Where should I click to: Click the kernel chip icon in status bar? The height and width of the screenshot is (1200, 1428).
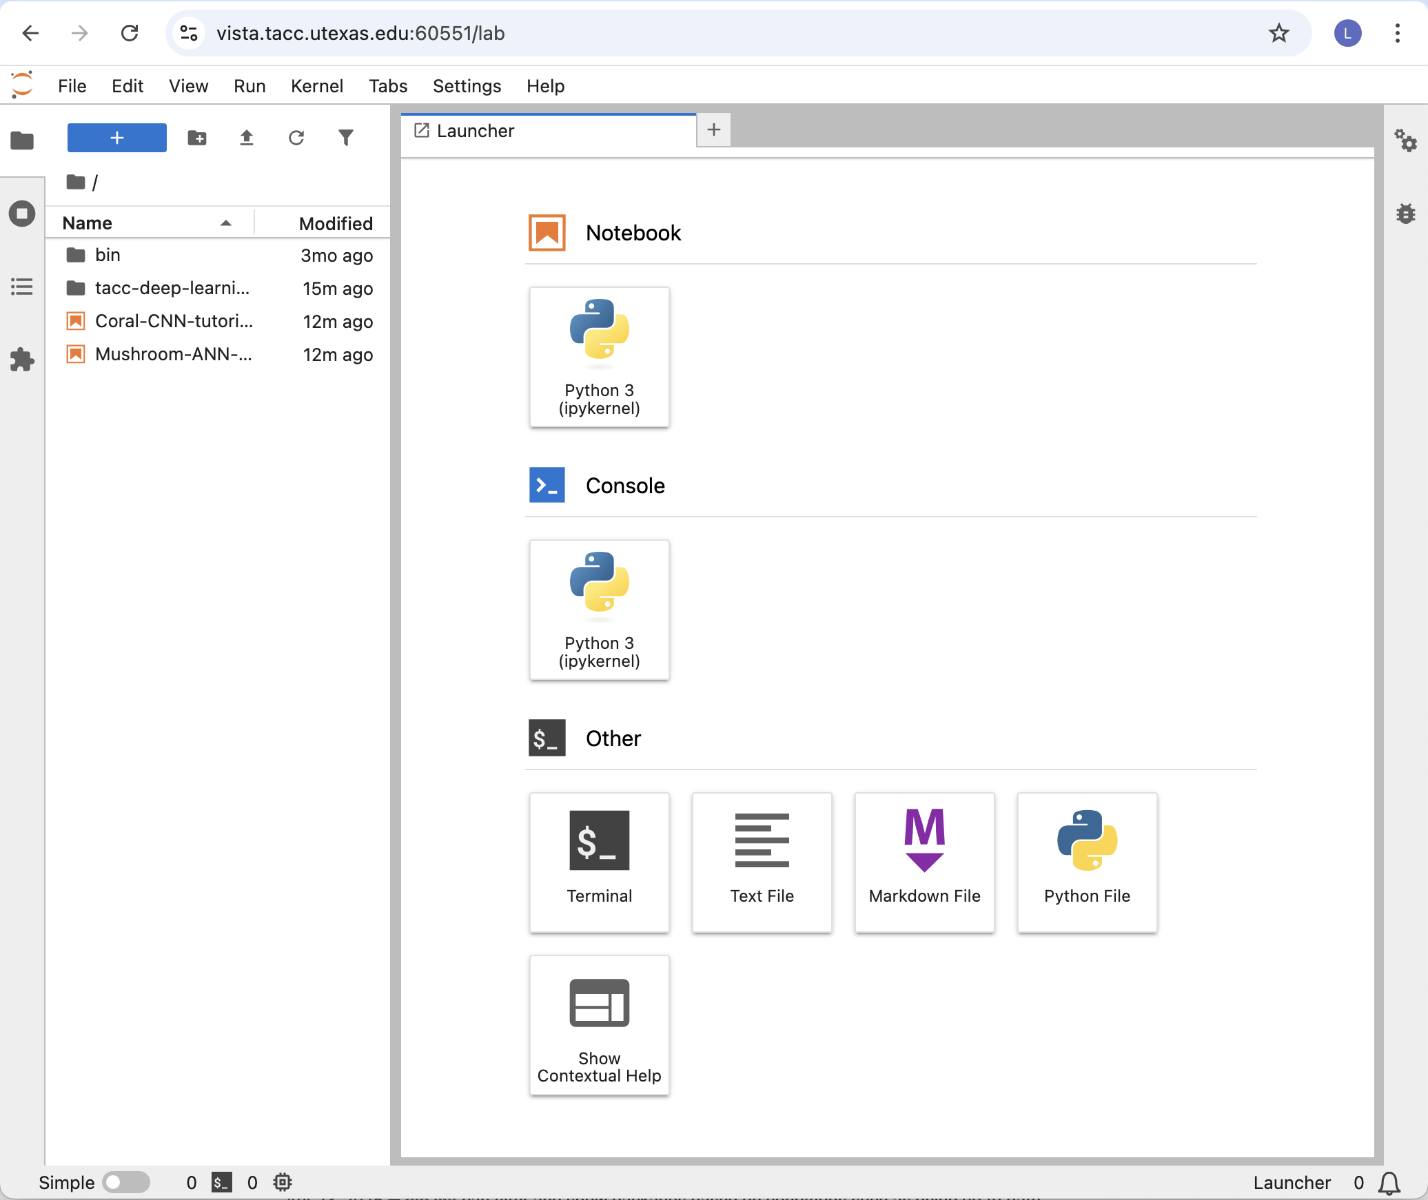point(283,1183)
